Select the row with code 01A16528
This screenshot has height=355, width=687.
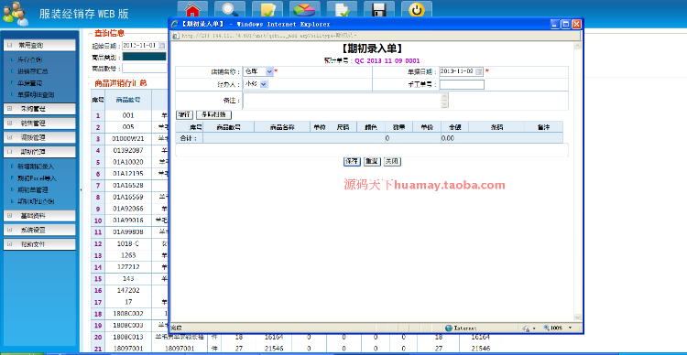(128, 185)
